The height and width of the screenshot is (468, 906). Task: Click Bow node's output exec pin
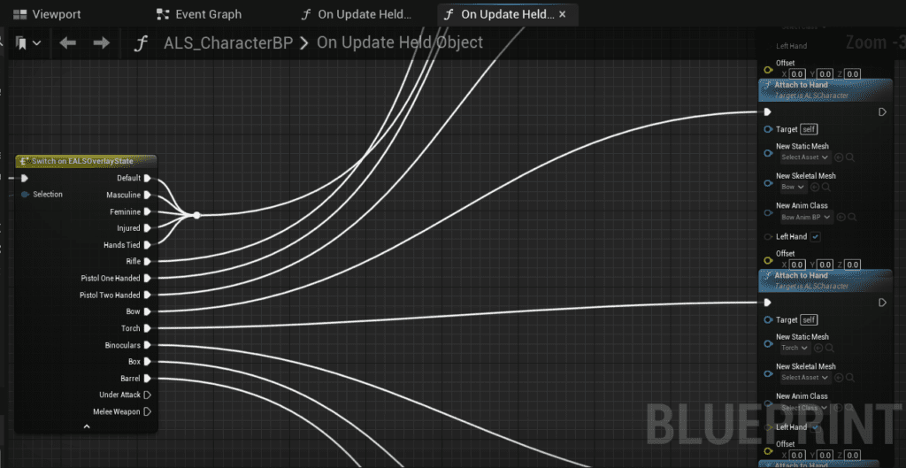(882, 112)
